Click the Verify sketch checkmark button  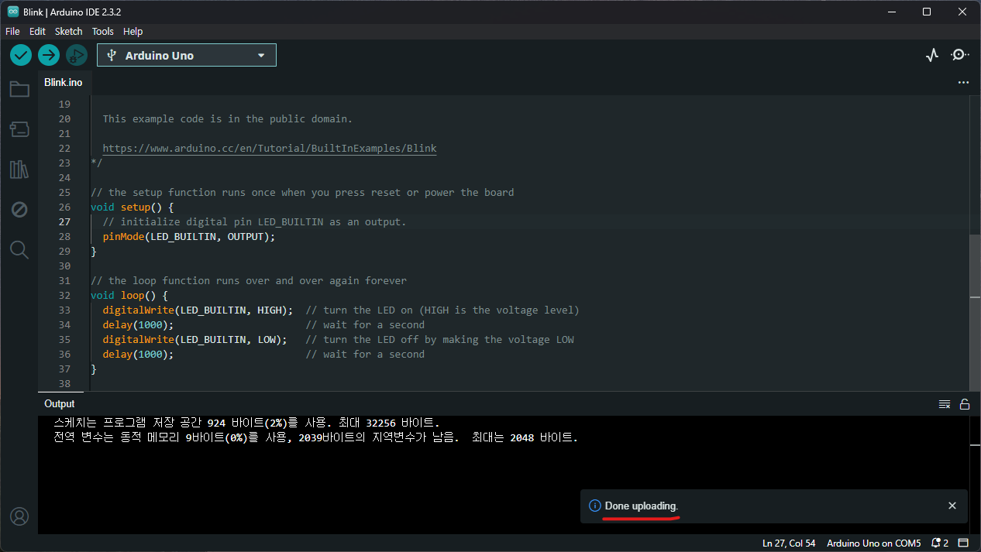[x=21, y=55]
